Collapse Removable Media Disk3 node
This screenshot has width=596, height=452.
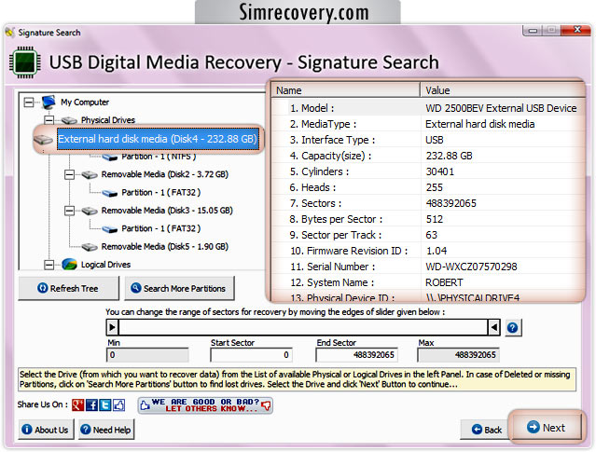[x=69, y=211]
